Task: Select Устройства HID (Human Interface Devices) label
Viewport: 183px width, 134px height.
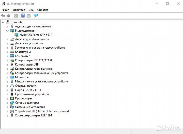Action: coord(42,111)
